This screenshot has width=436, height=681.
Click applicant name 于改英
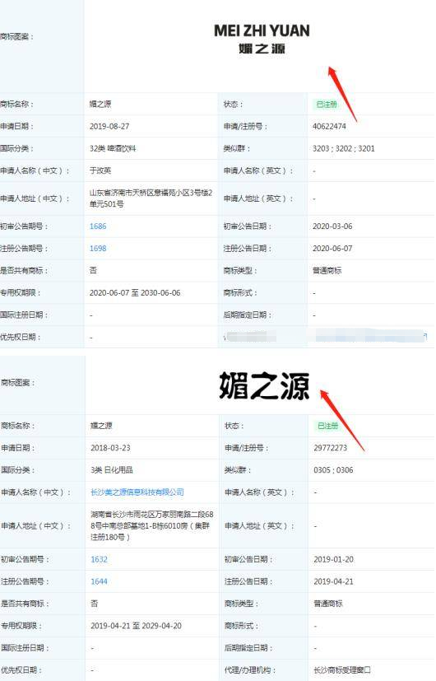(100, 170)
